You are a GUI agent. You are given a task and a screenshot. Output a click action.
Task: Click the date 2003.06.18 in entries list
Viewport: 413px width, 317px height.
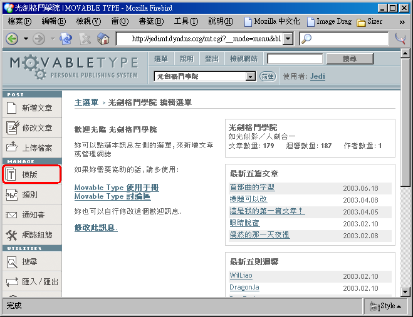[360, 188]
